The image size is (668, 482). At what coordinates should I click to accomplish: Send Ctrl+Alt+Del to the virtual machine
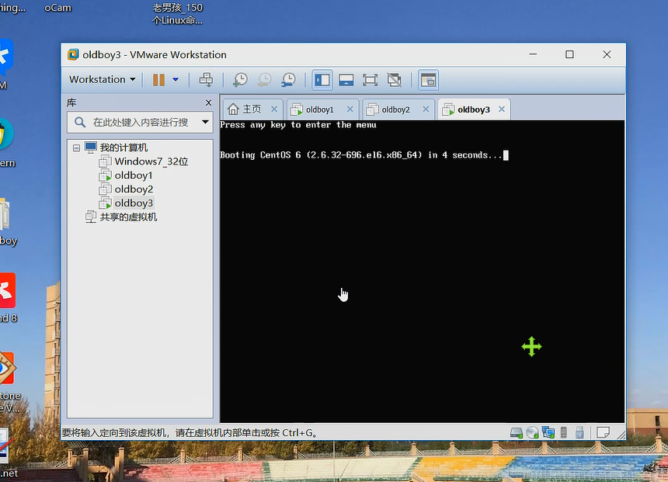[206, 80]
